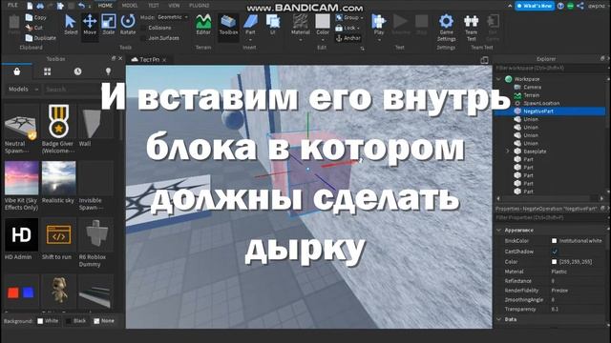Pick the HD Admin toolbox model
The width and height of the screenshot is (611, 343).
pos(21,239)
